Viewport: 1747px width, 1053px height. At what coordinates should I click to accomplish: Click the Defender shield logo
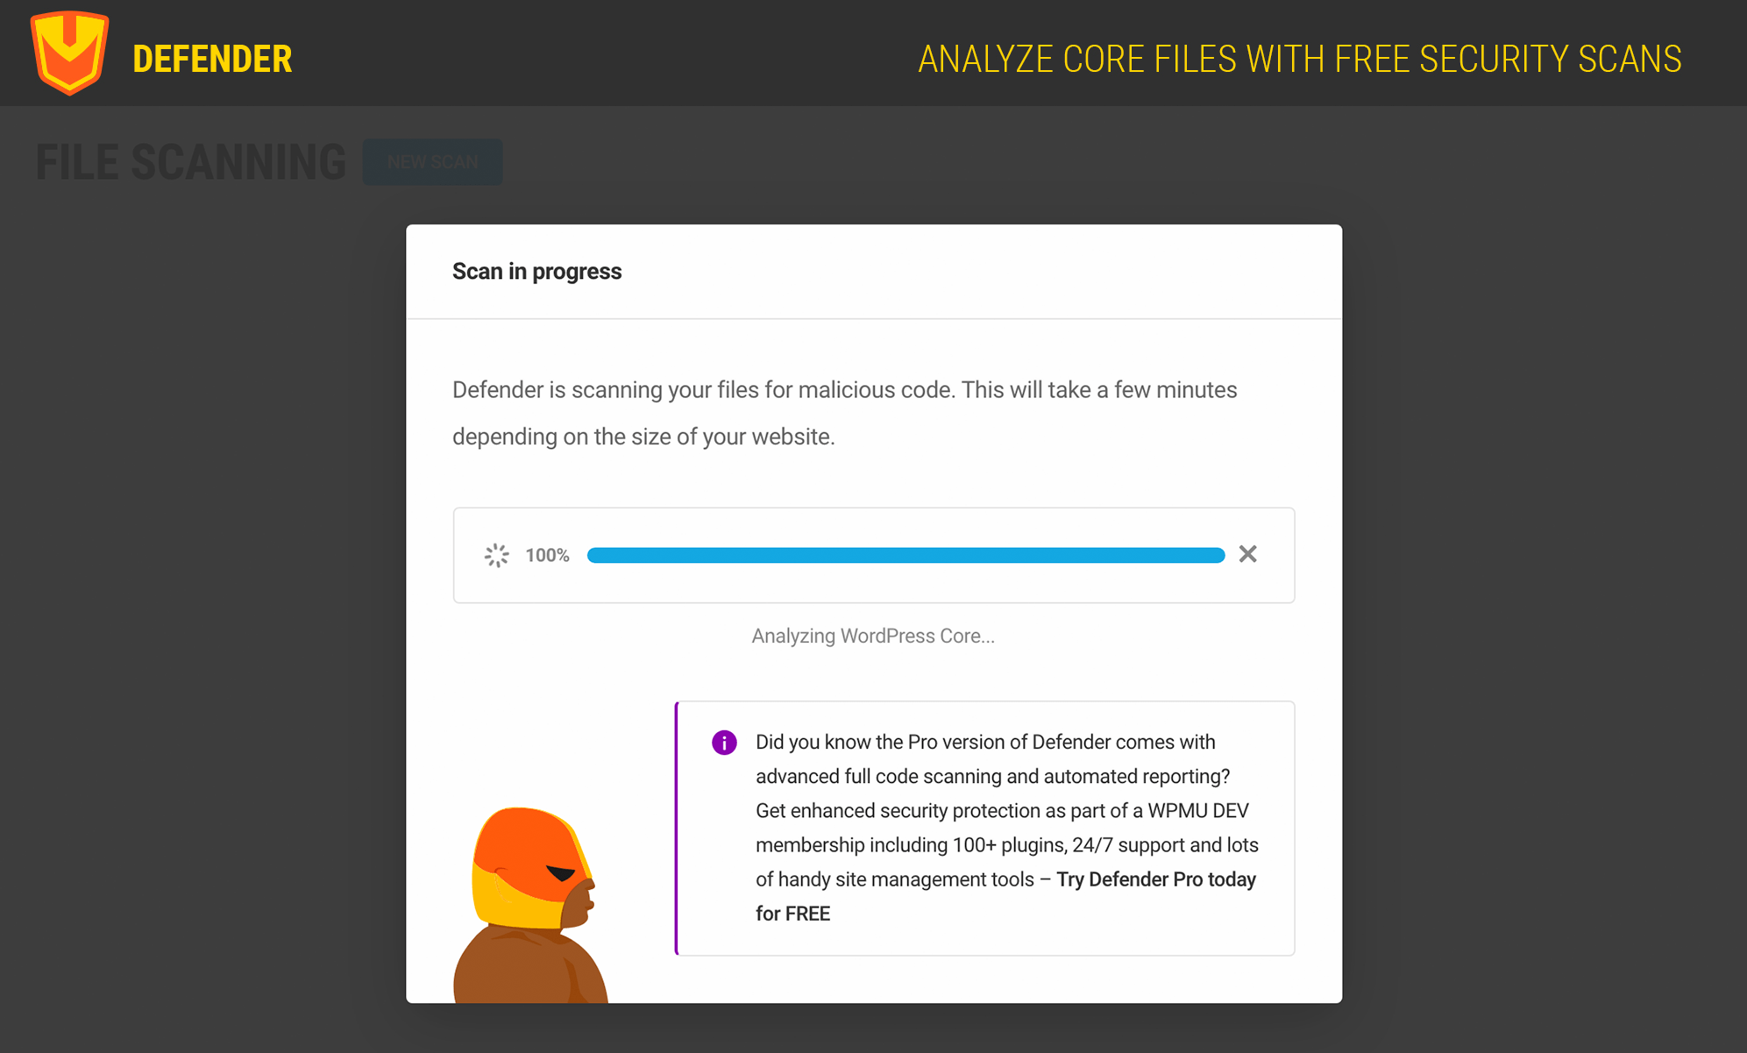coord(69,53)
